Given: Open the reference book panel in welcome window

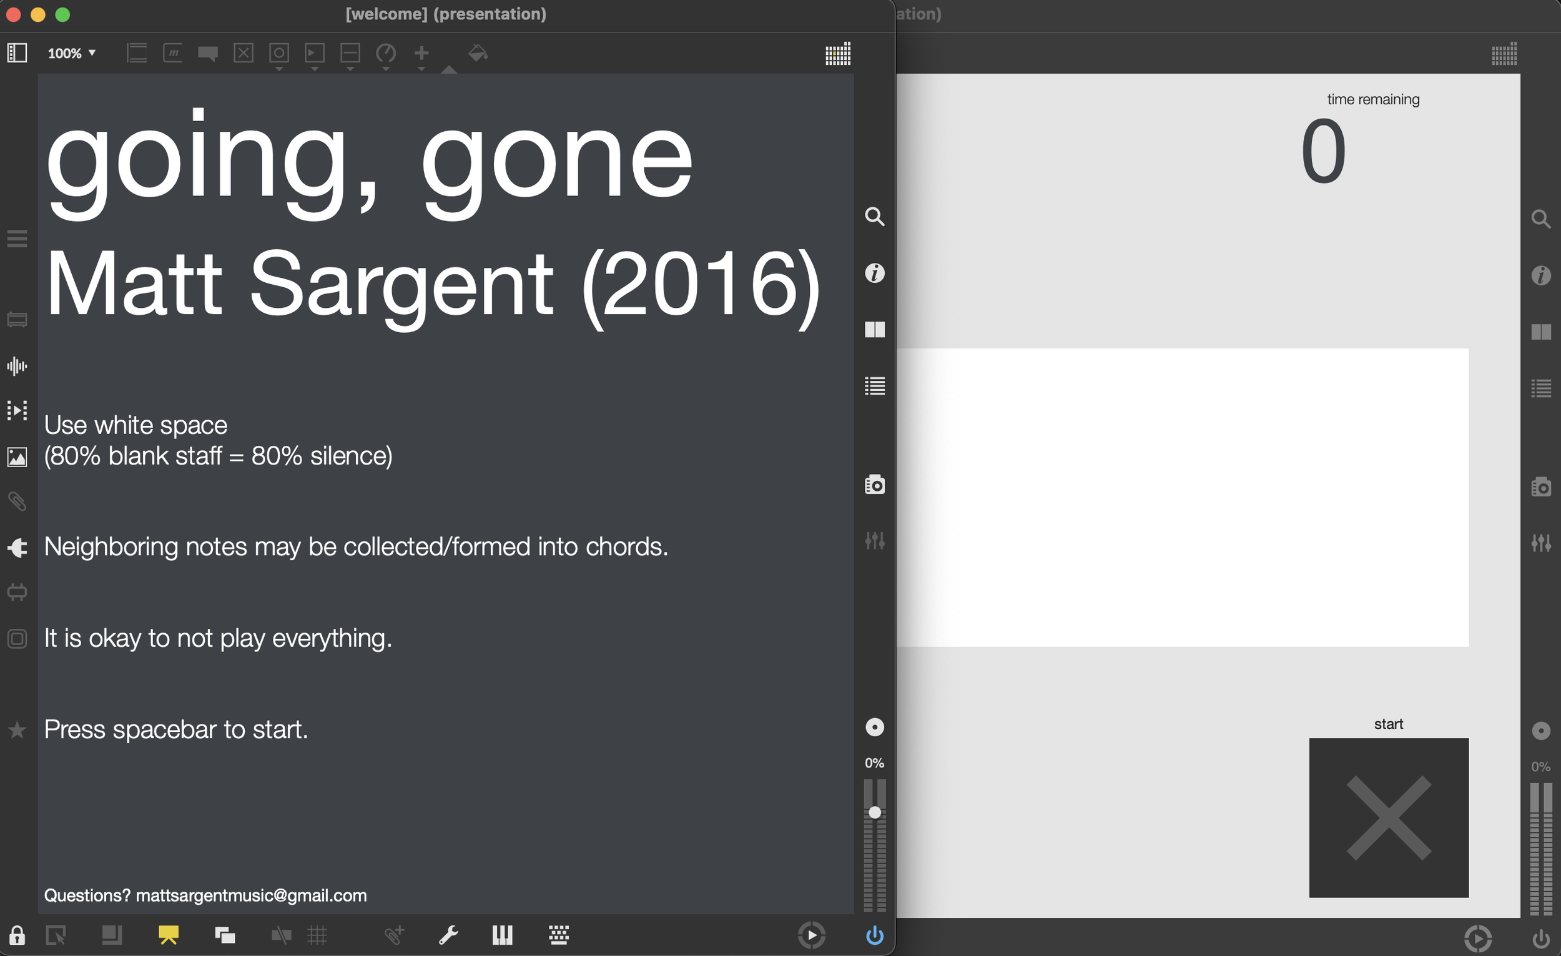Looking at the screenshot, I should (x=874, y=330).
